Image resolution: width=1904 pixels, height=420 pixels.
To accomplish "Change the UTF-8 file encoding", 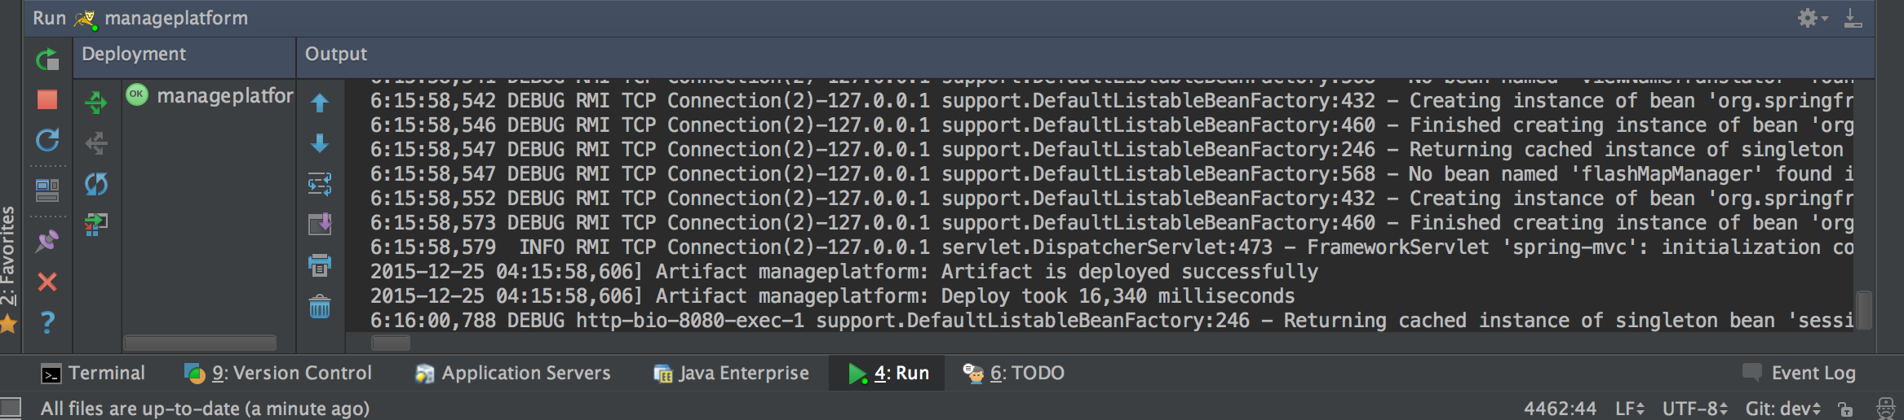I will coord(1695,409).
